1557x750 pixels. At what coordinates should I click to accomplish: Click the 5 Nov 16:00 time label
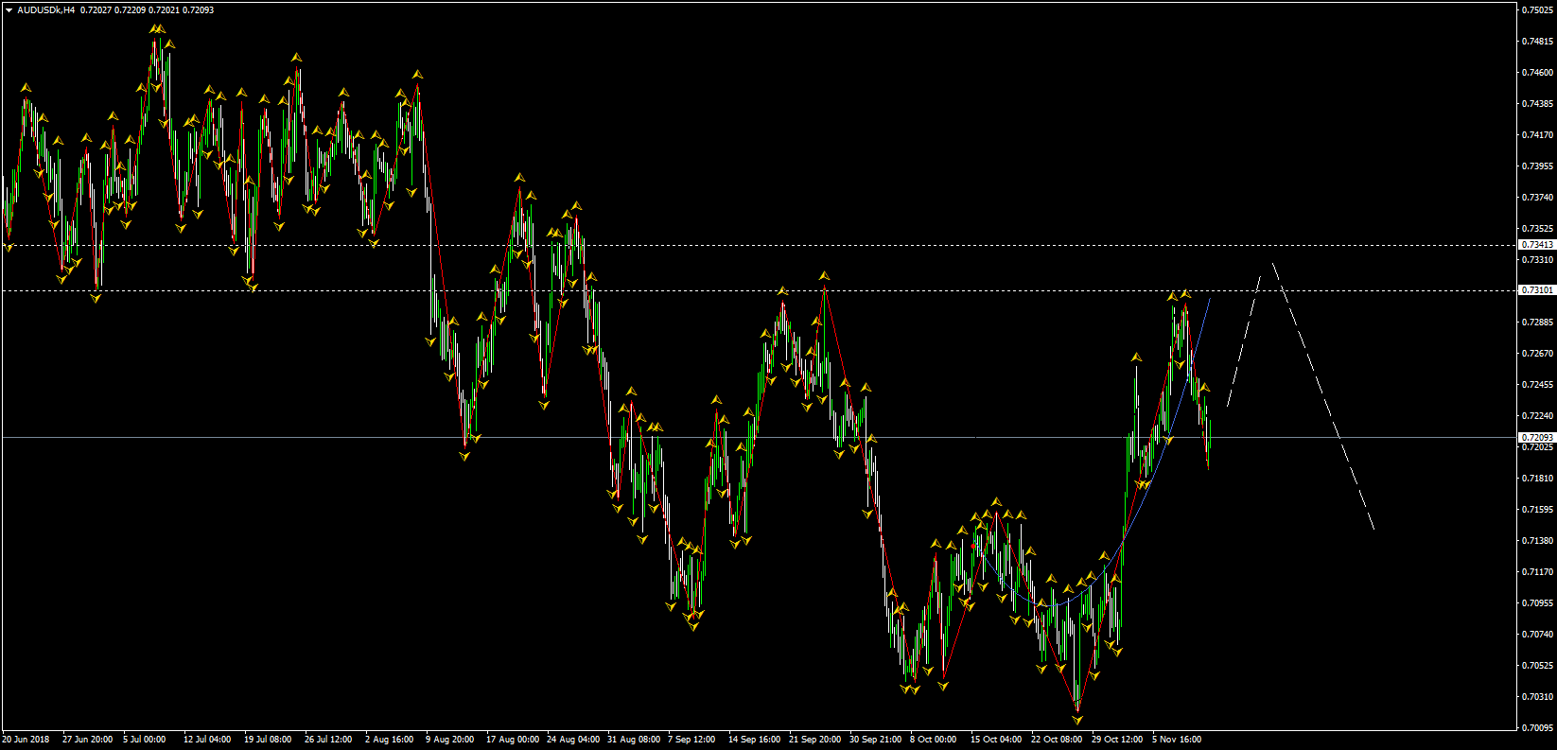tap(1177, 740)
